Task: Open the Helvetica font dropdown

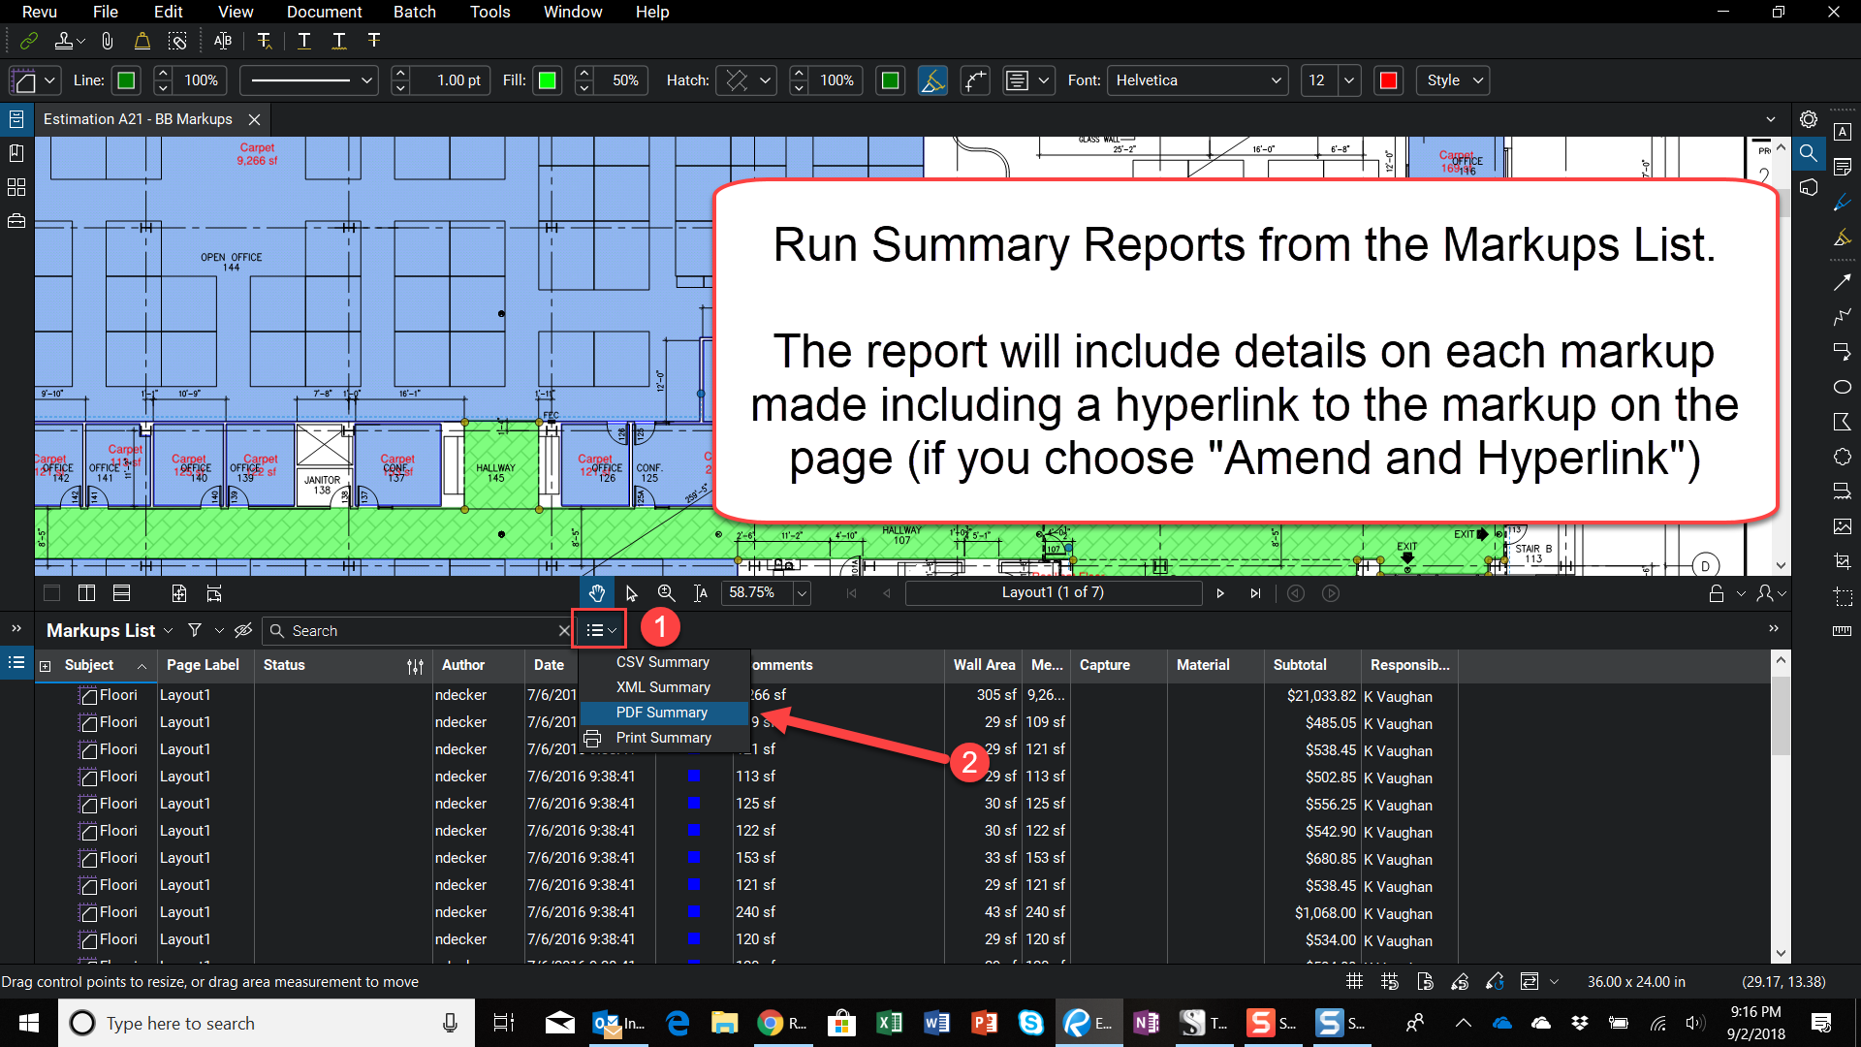Action: [1197, 80]
